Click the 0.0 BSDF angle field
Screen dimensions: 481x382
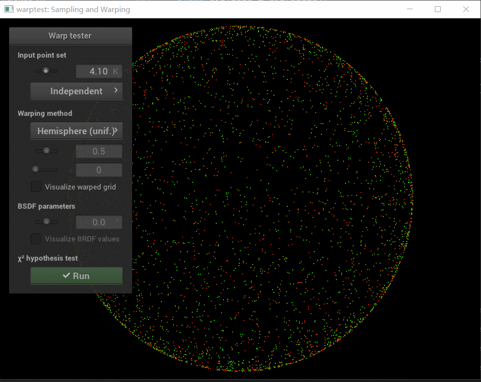(x=99, y=222)
